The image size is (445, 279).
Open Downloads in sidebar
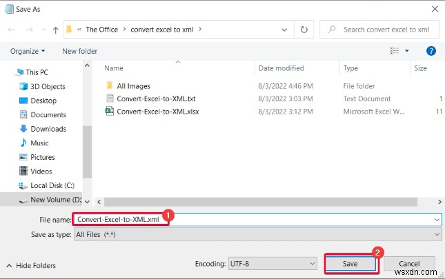pyautogui.click(x=48, y=129)
